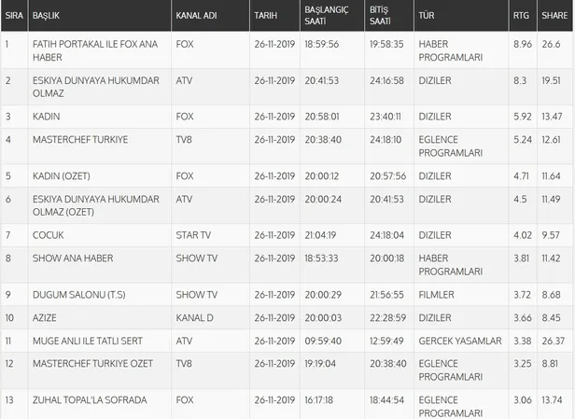Click EGLENCE PROGRAMLARI genre in MASTERCHEF TURKIYE row

coord(450,147)
